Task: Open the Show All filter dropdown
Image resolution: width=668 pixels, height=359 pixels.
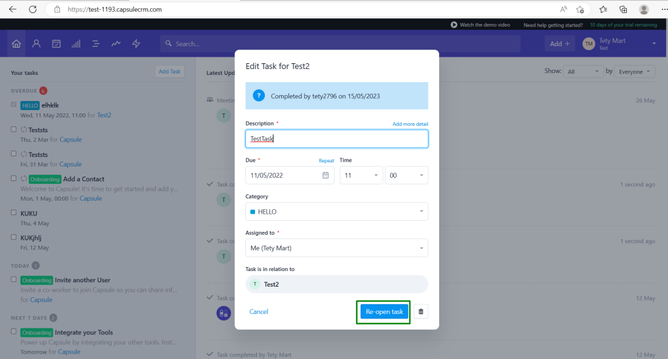Action: tap(583, 72)
